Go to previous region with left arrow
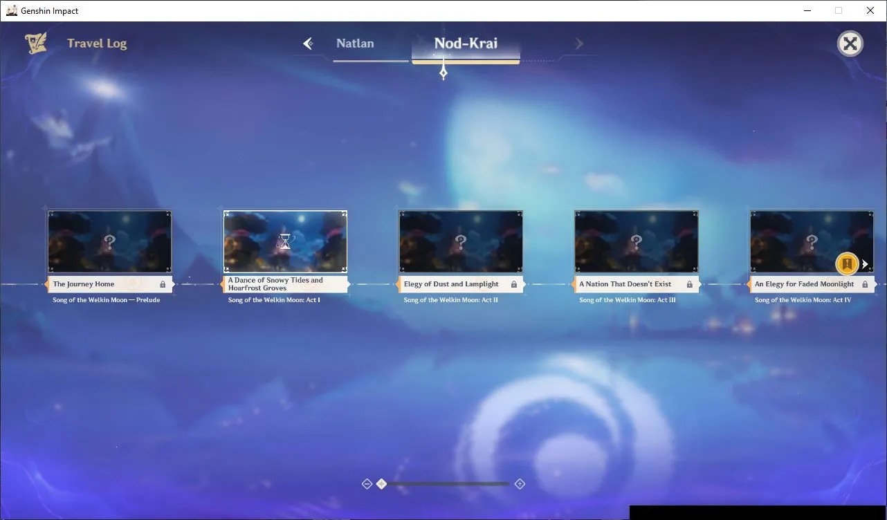Image resolution: width=887 pixels, height=520 pixels. 308,44
